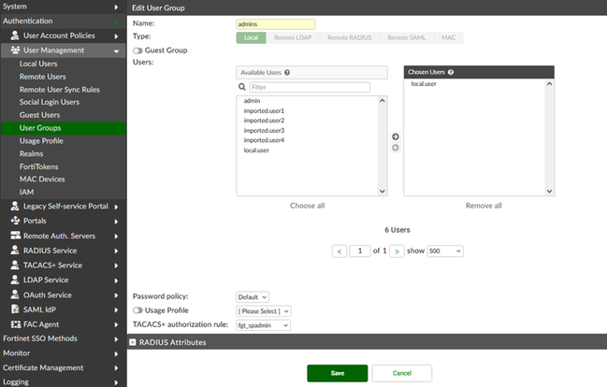Click the filter search magnifier icon

(242, 87)
